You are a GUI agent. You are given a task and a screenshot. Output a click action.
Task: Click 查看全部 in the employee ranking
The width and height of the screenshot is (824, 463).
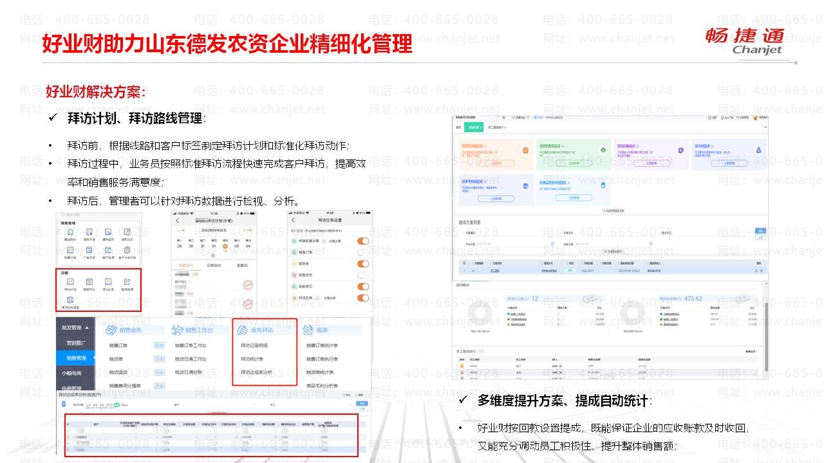pos(753,351)
